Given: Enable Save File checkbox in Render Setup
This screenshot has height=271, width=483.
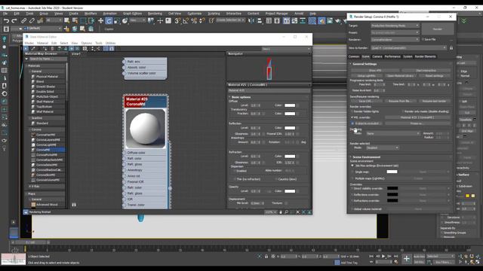Looking at the screenshot, I should point(423,39).
